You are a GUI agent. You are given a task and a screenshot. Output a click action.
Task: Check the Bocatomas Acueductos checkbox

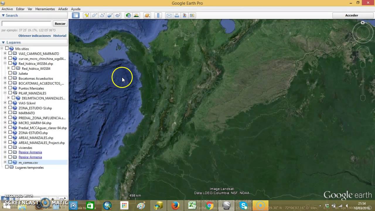coord(10,78)
